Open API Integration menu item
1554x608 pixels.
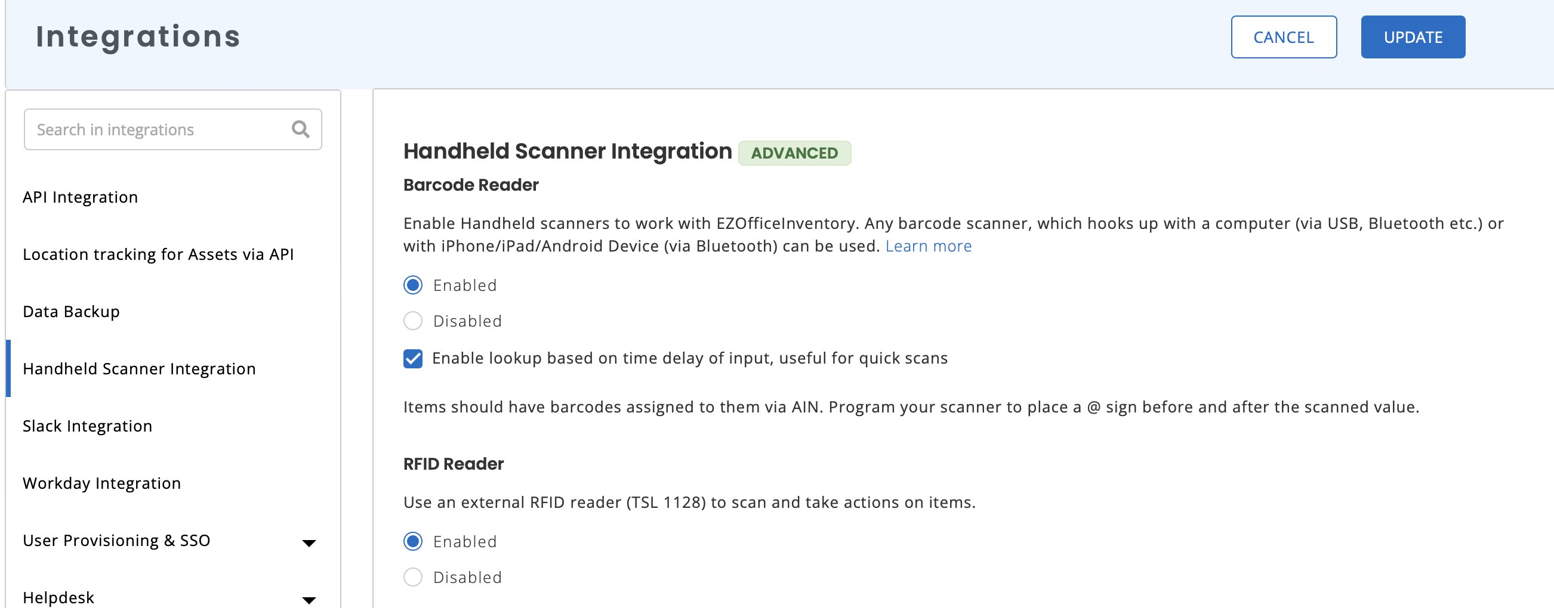(80, 197)
